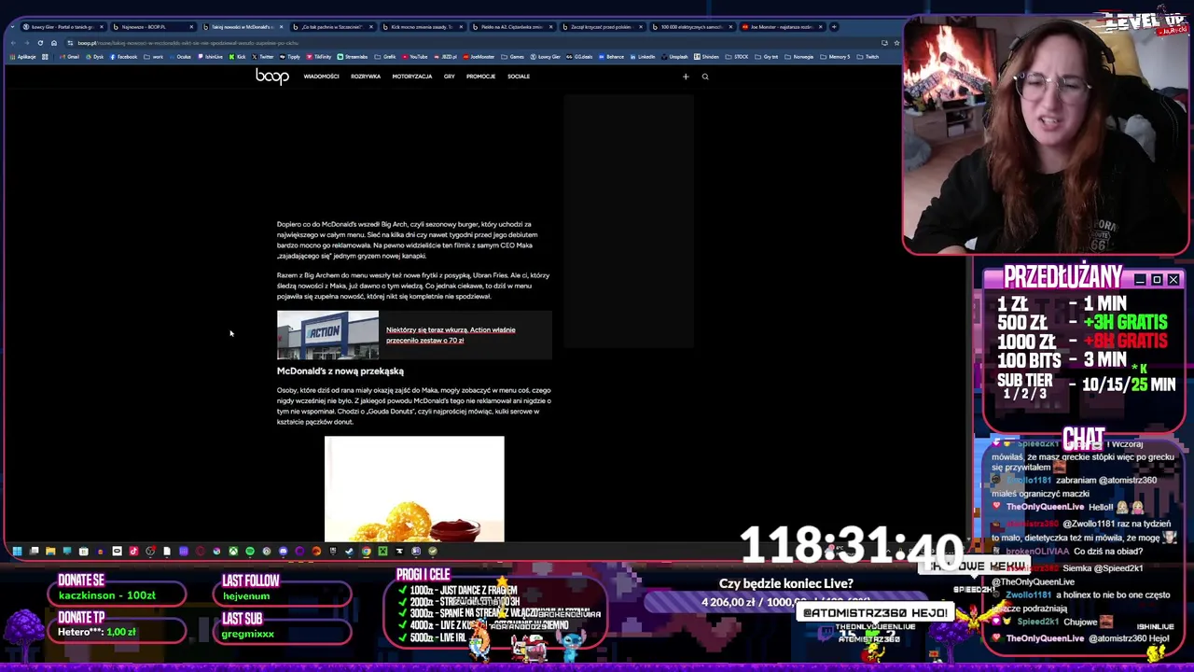1194x672 pixels.
Task: Open GRY menu section
Action: [x=450, y=77]
